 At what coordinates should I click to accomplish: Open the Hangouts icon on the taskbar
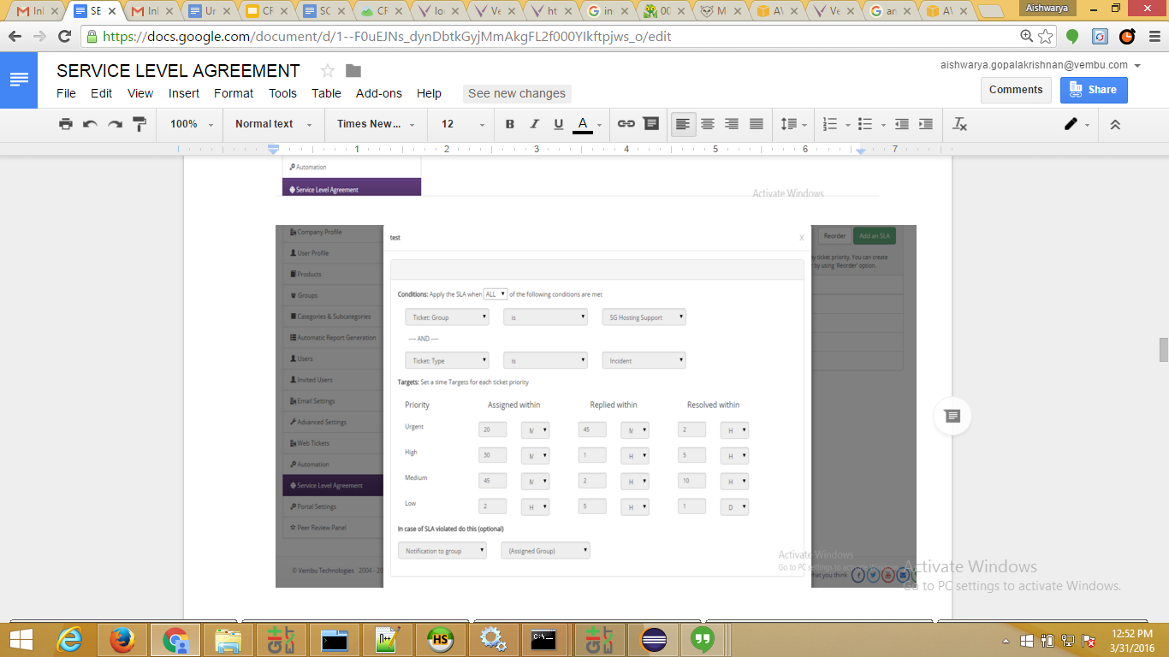coord(703,640)
